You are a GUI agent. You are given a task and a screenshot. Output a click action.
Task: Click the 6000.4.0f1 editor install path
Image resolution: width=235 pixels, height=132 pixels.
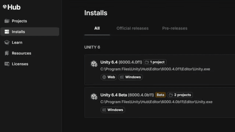click(155, 69)
